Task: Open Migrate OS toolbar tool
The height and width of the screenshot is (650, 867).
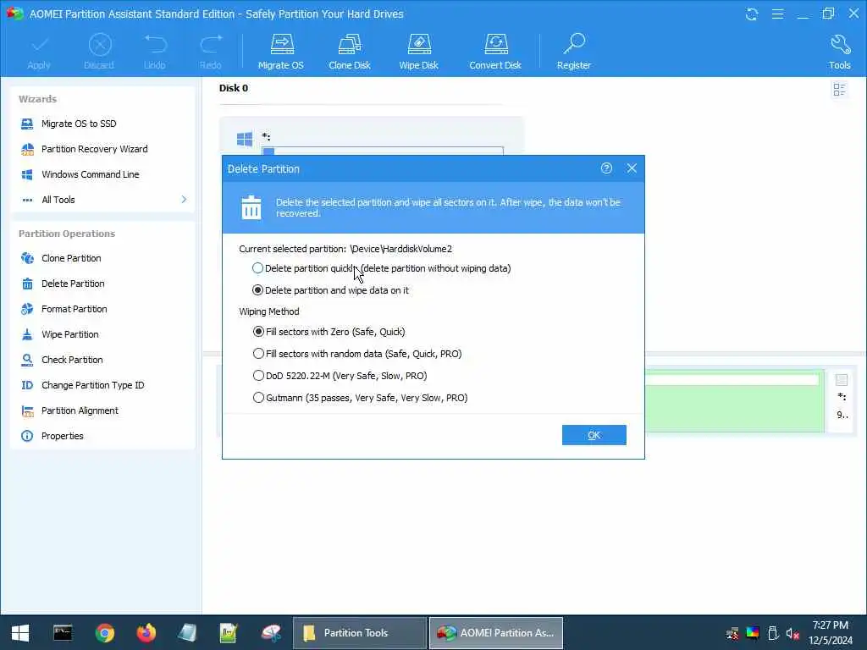Action: [281, 52]
